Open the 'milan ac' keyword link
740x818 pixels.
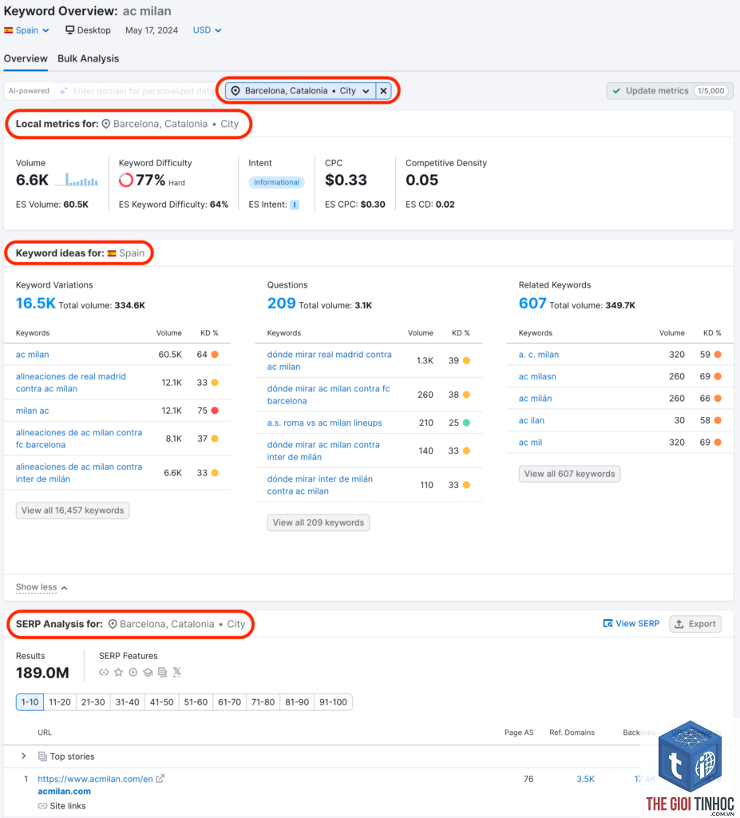click(33, 411)
